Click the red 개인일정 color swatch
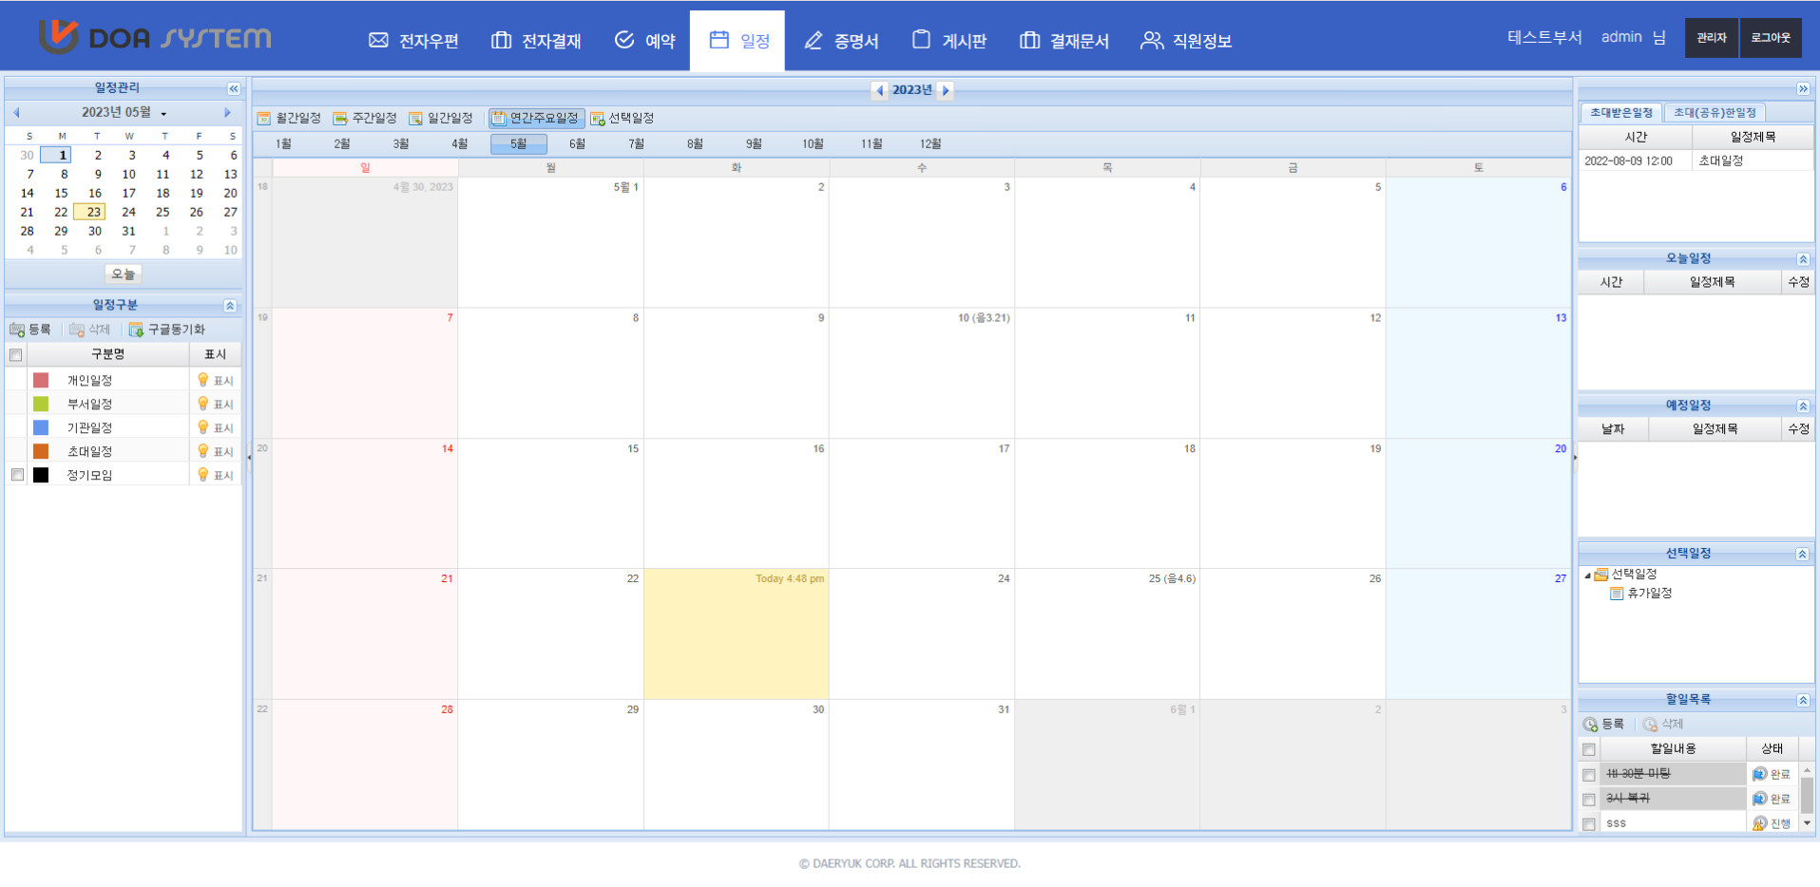The image size is (1820, 887). [41, 380]
